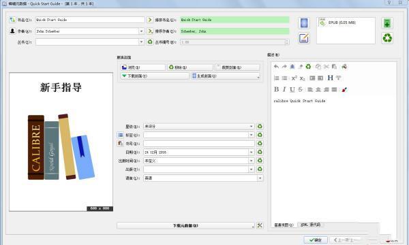Image resolution: width=409 pixels, height=245 pixels.
Task: Insert unordered list in description
Action: (284, 78)
